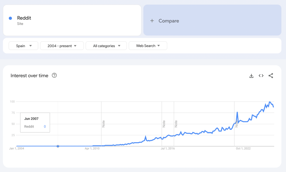Change search type via Web Search dropdown
This screenshot has height=172, width=286.
click(148, 46)
